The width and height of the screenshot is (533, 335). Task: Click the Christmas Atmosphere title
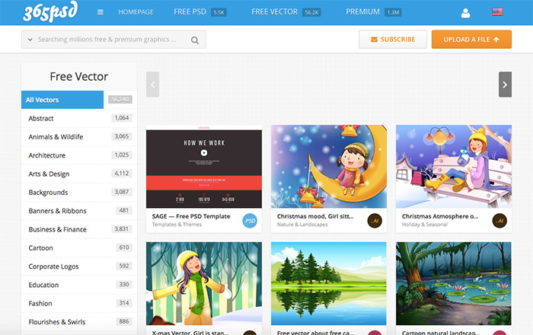pos(440,216)
